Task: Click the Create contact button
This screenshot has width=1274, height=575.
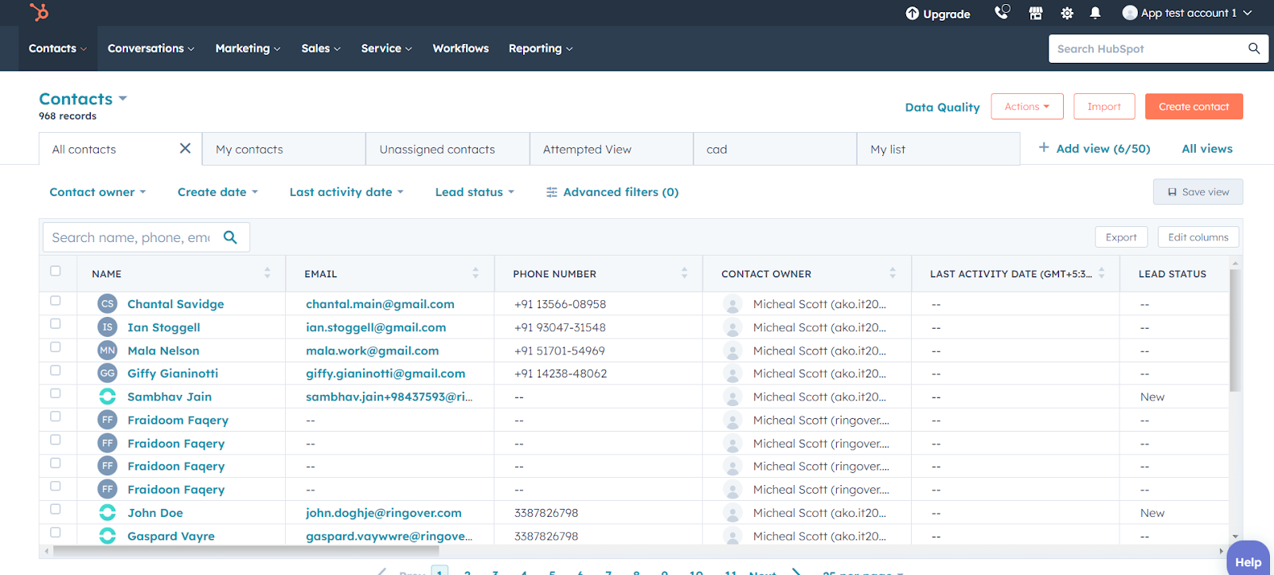Action: (1194, 107)
